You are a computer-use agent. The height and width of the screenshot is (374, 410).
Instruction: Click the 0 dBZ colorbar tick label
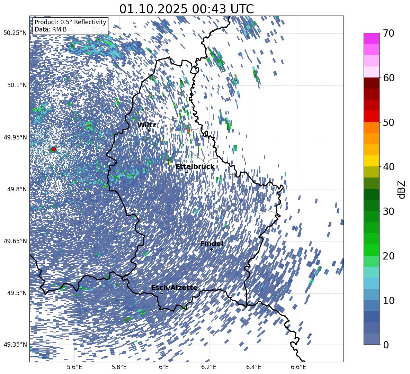[x=386, y=345]
